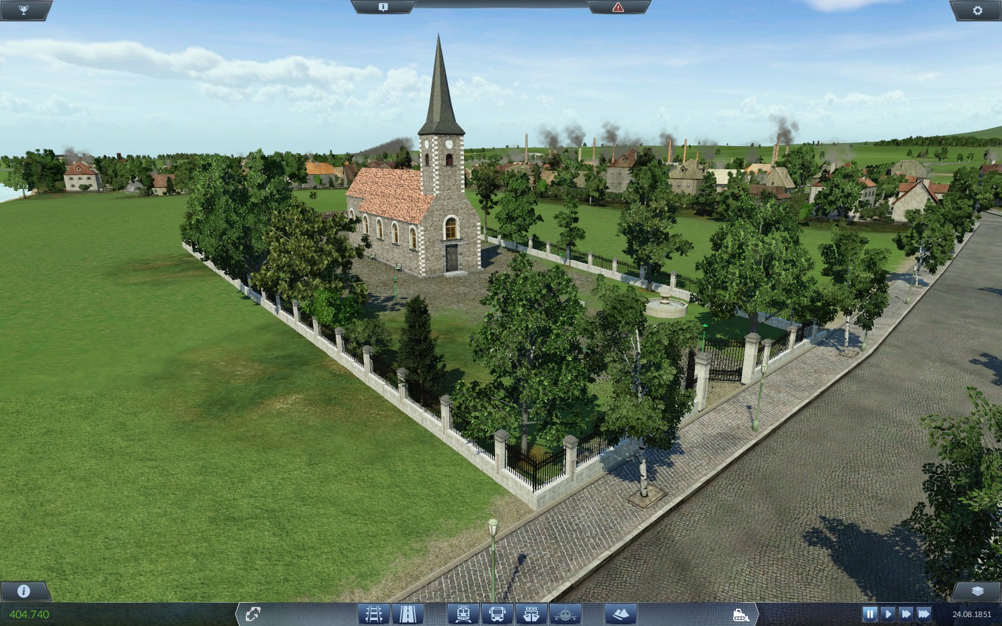This screenshot has width=1002, height=626.
Task: Open the bus and road vehicles menu
Action: 497,614
